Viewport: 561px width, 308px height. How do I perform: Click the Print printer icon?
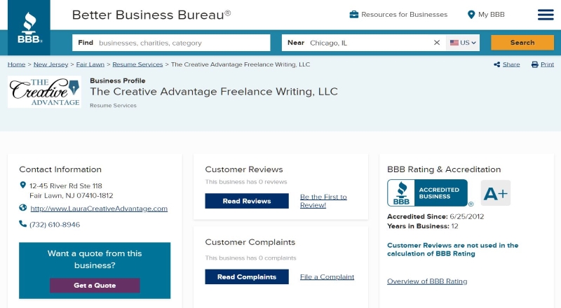click(535, 64)
